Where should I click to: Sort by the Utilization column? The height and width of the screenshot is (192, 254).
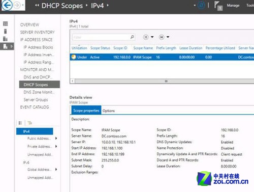tap(79, 48)
